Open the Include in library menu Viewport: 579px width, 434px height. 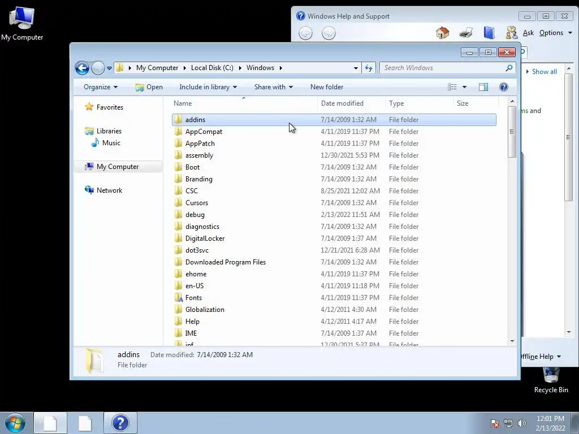pyautogui.click(x=208, y=87)
